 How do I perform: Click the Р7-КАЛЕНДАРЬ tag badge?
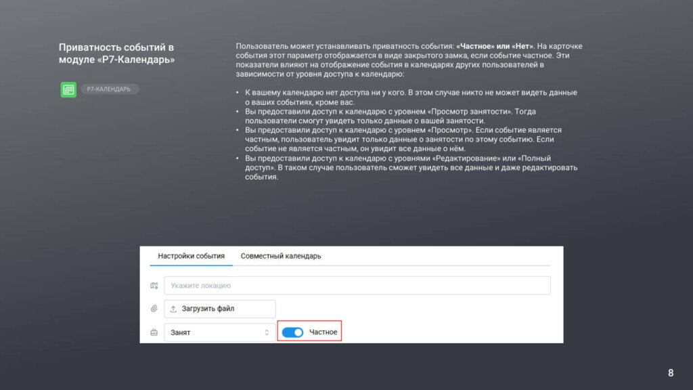point(109,89)
